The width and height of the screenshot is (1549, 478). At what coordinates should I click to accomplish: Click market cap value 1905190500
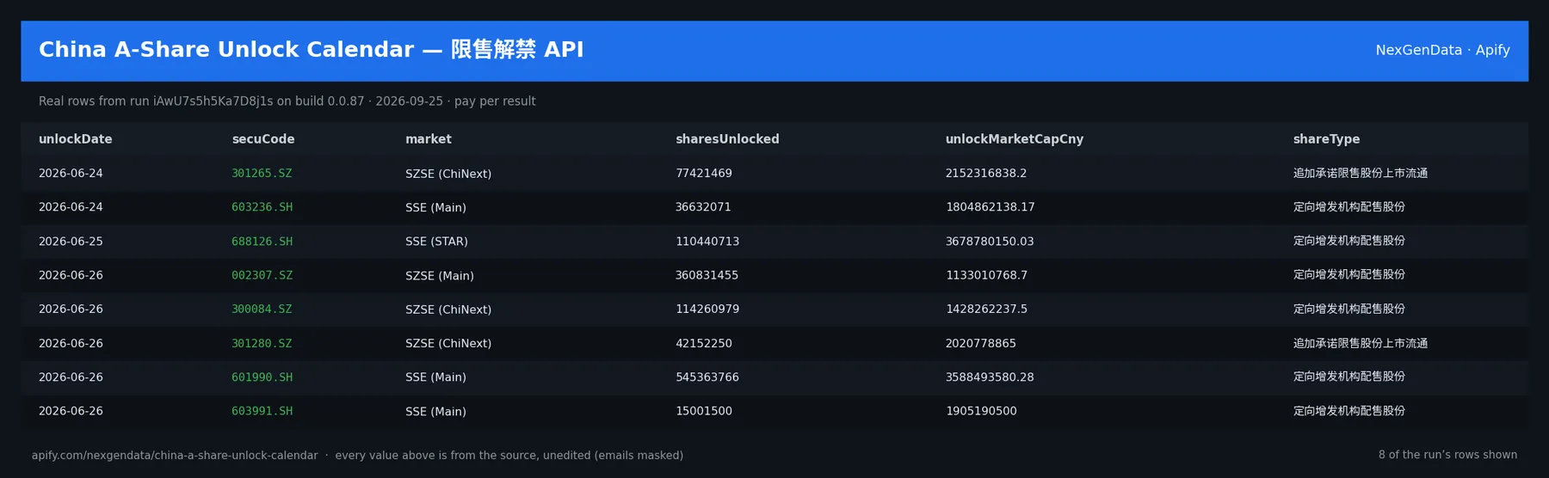(981, 411)
